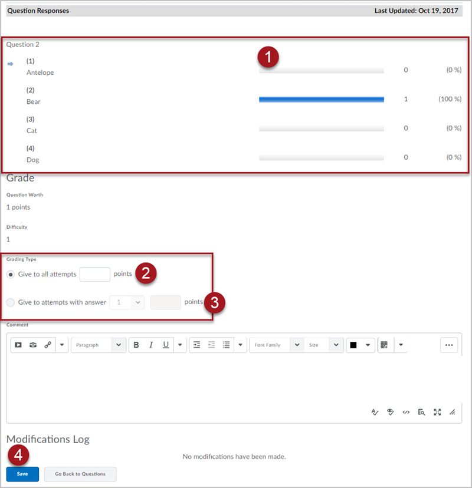Decrease indent in comment editor
Viewport: 472px width, 488px height.
(x=212, y=345)
